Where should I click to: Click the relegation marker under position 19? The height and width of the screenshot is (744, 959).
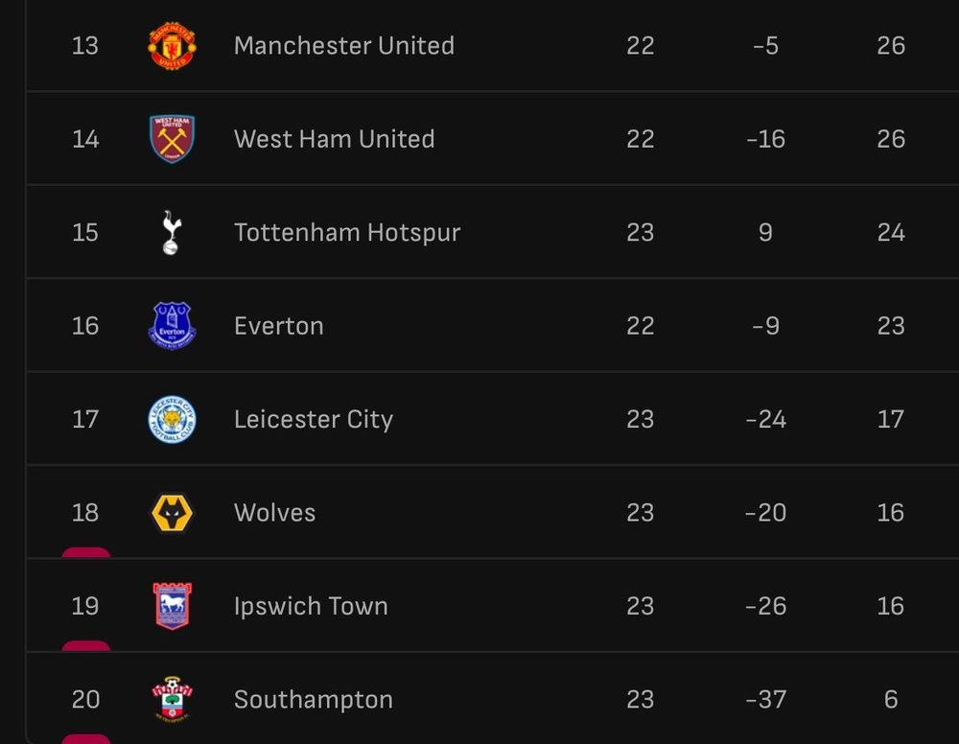[86, 646]
